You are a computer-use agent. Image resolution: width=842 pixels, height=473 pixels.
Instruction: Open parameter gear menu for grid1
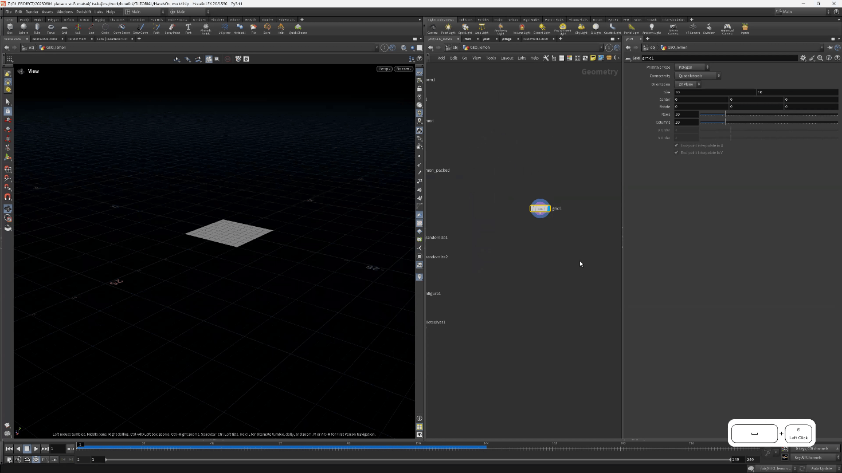803,58
